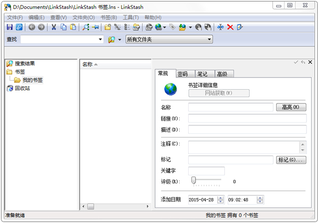318x223 pixels.
Task: Click the 网站获取(W) button
Action: pyautogui.click(x=219, y=93)
